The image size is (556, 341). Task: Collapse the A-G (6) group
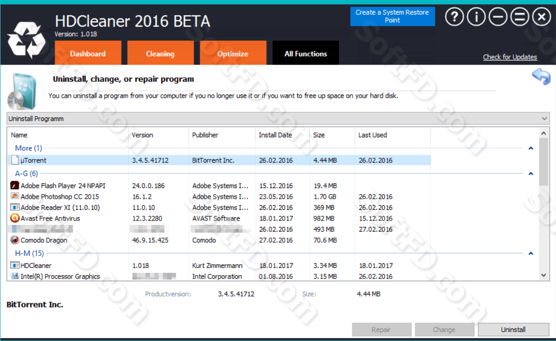point(531,174)
